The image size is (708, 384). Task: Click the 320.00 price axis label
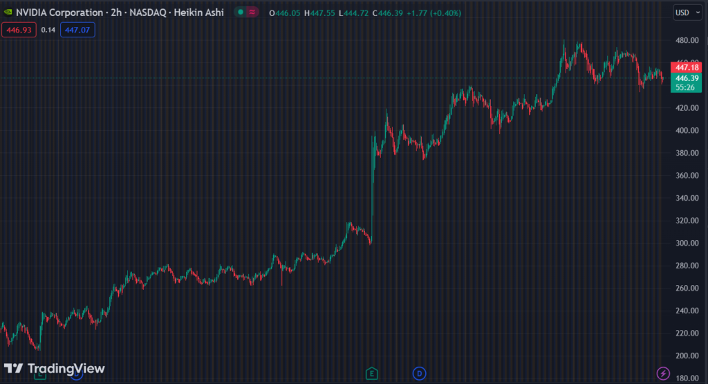[687, 221]
